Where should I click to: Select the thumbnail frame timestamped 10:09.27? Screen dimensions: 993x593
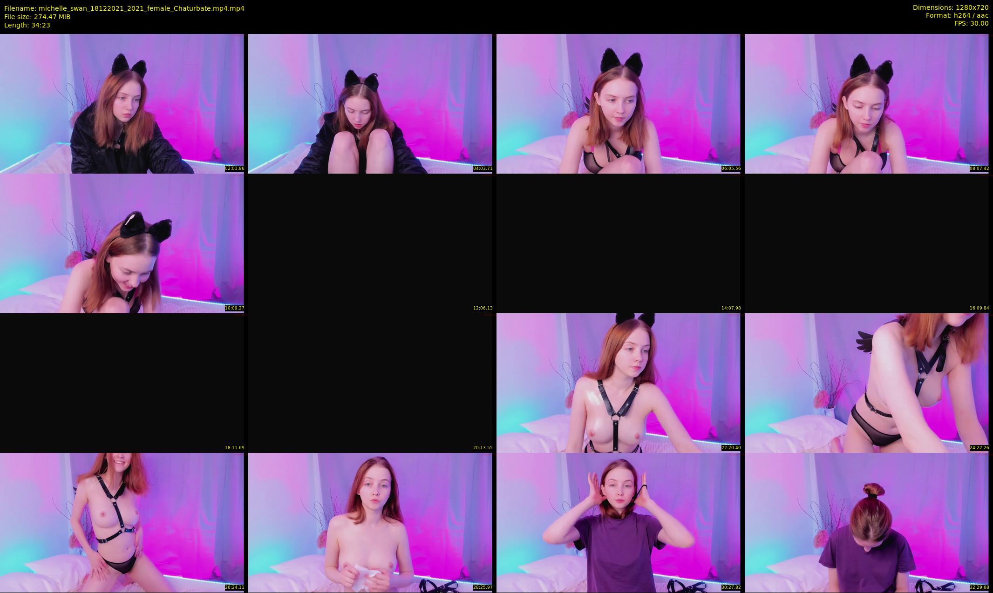tap(122, 243)
